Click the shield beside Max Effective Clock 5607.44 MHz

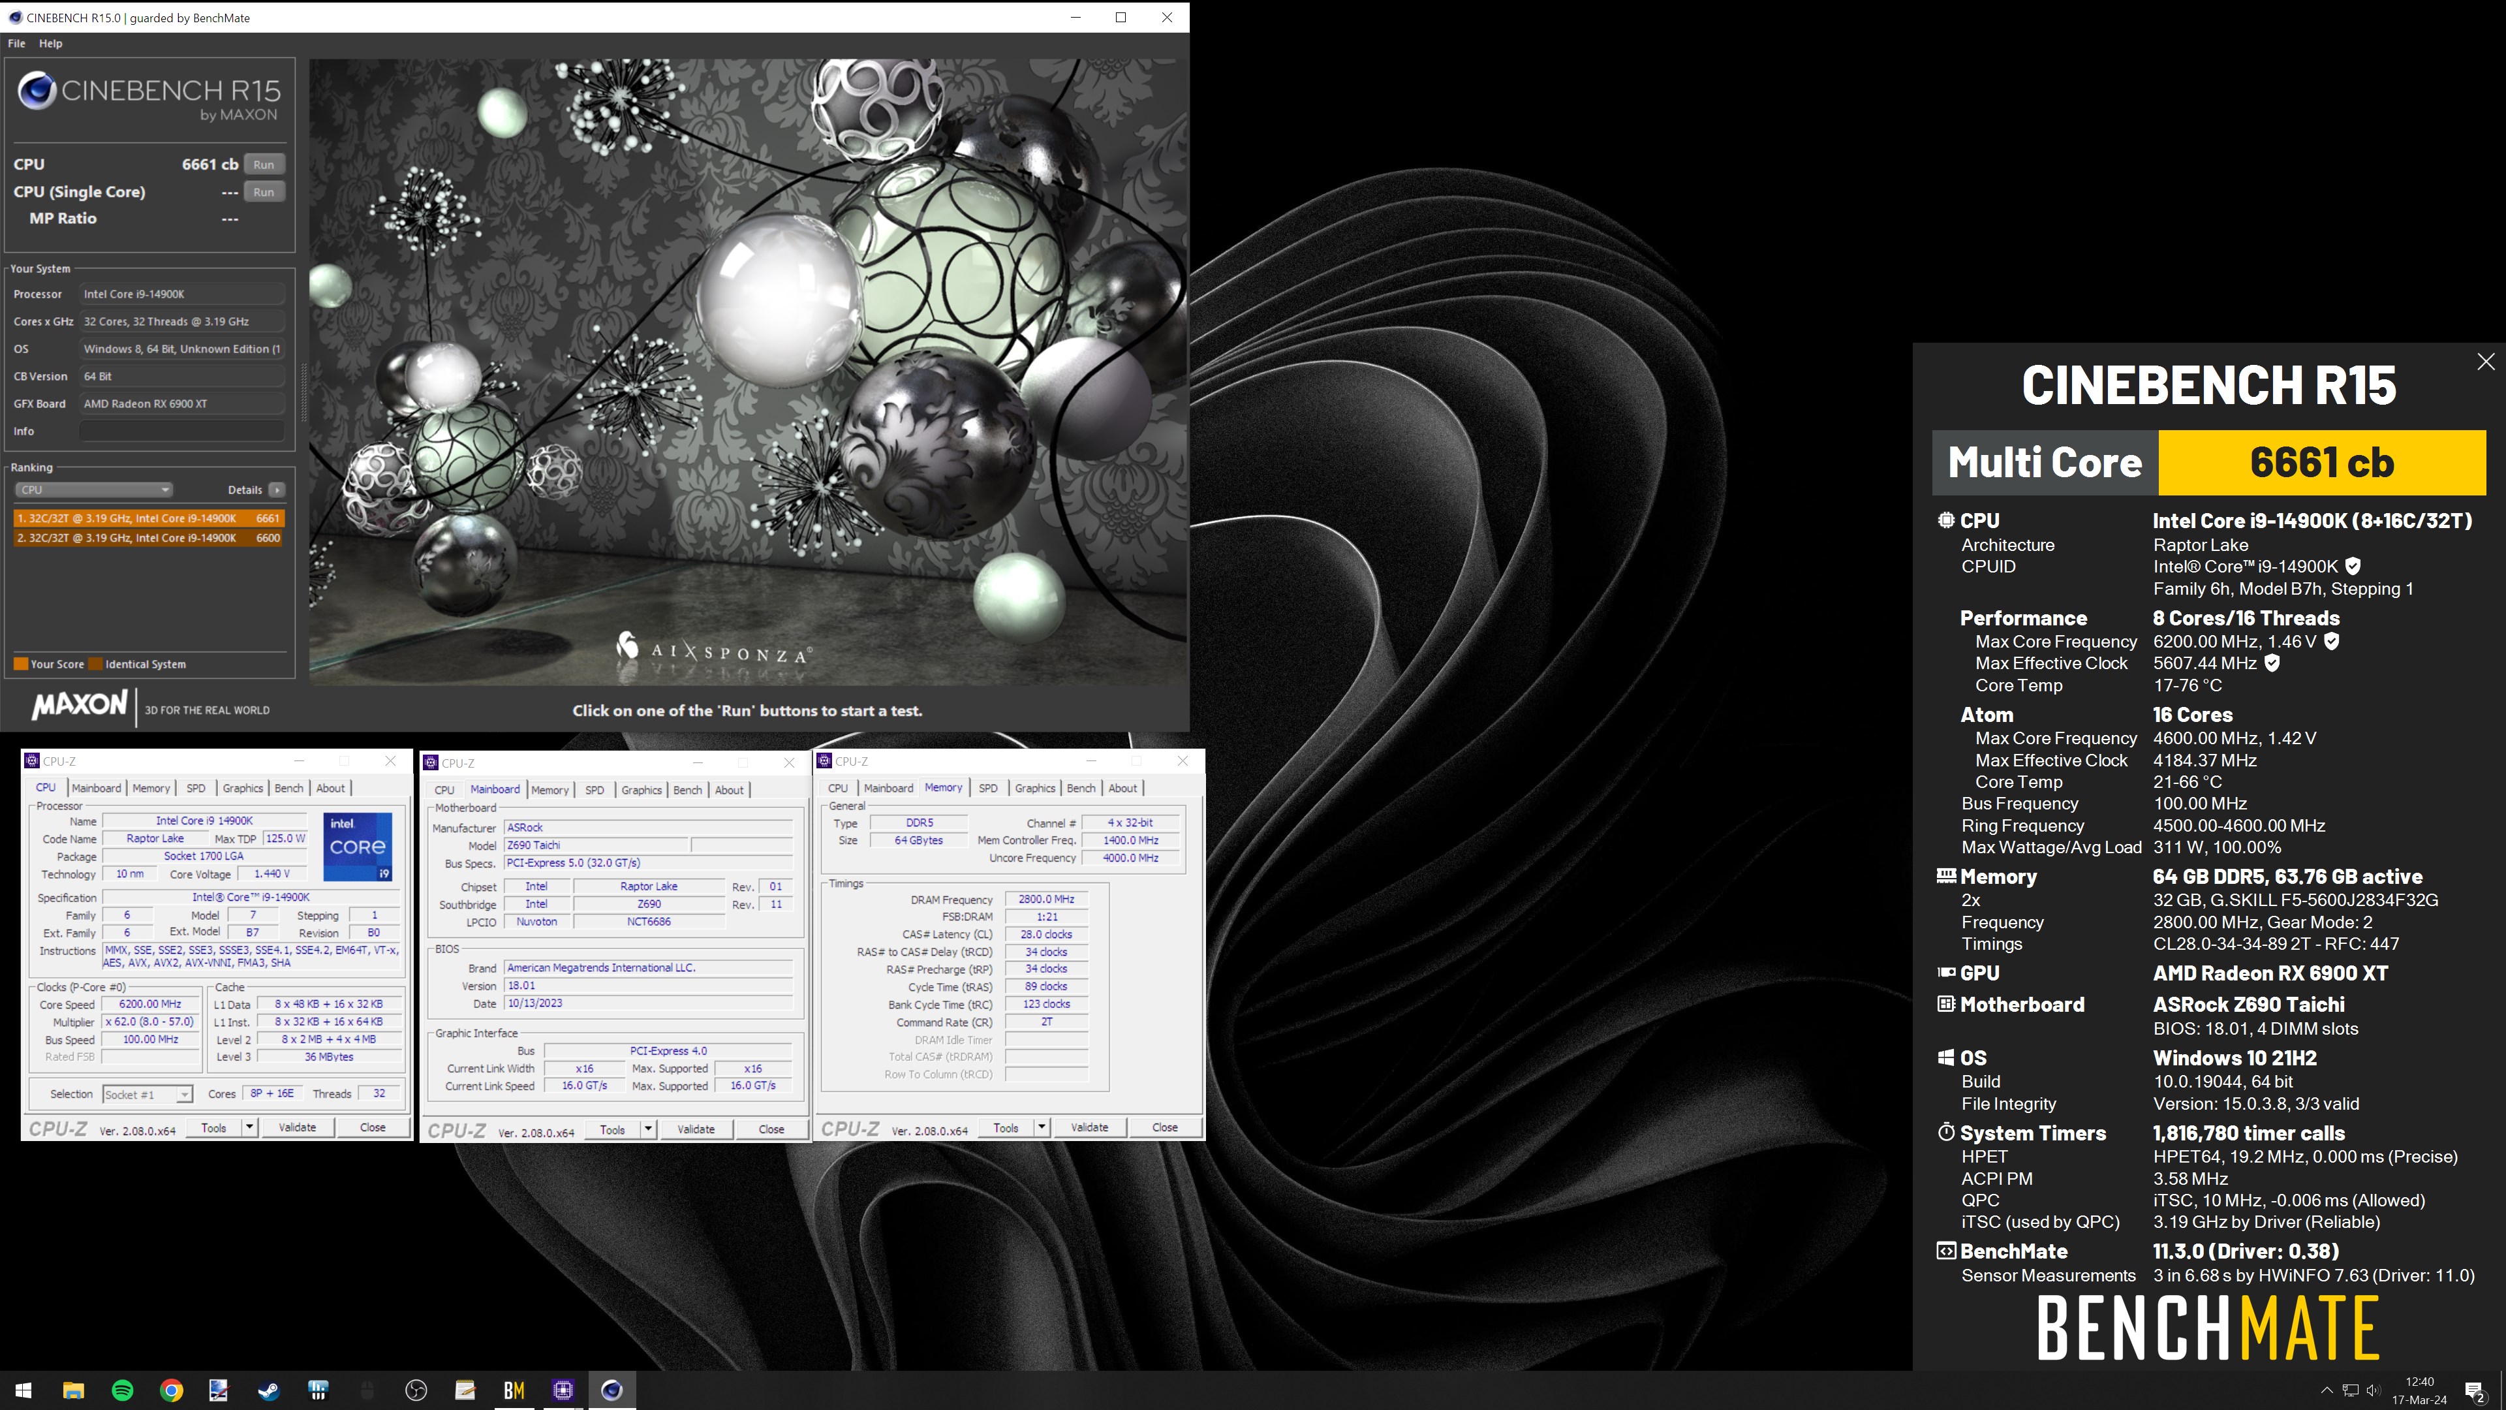(x=2272, y=663)
